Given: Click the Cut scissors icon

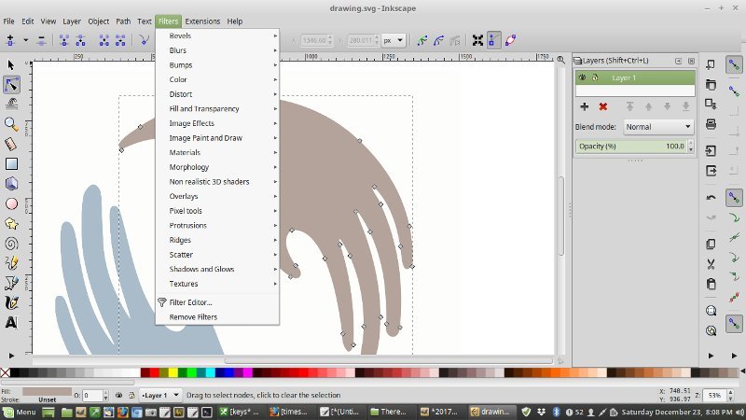Looking at the screenshot, I should [711, 264].
